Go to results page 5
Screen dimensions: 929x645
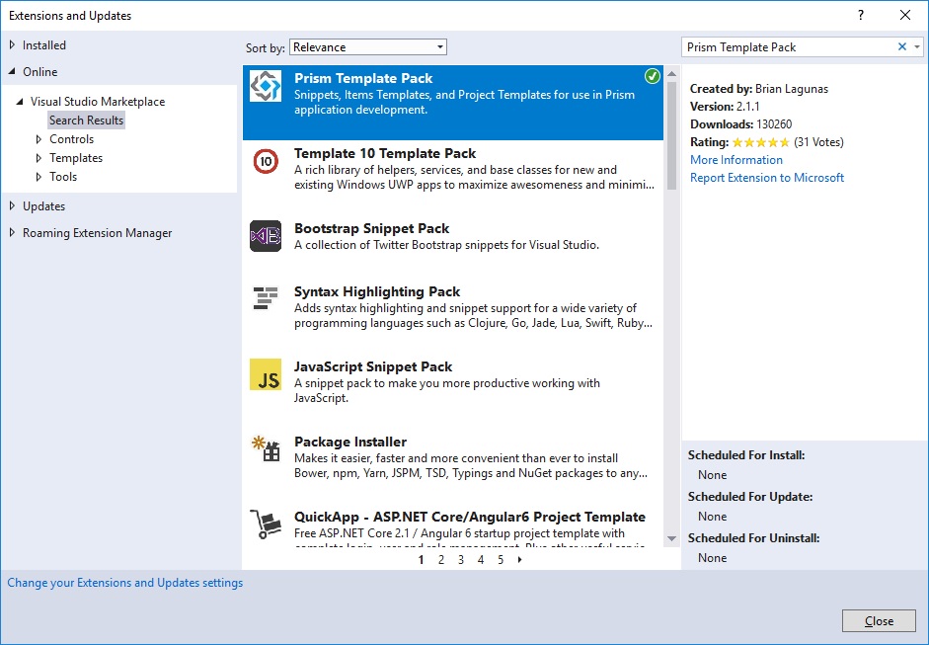501,560
